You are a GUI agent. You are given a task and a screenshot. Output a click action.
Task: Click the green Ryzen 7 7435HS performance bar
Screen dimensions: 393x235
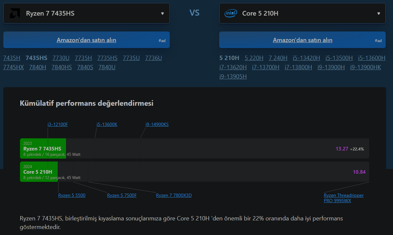(x=43, y=148)
